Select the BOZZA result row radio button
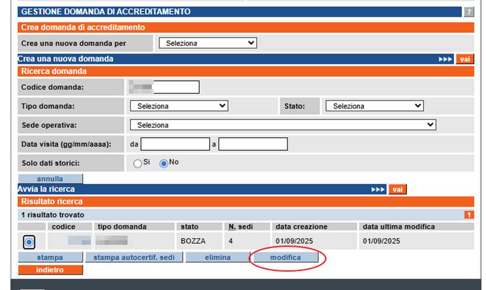486x290 pixels. click(29, 242)
